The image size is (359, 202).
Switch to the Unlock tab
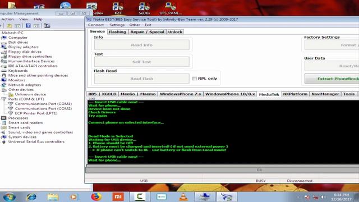click(x=175, y=32)
